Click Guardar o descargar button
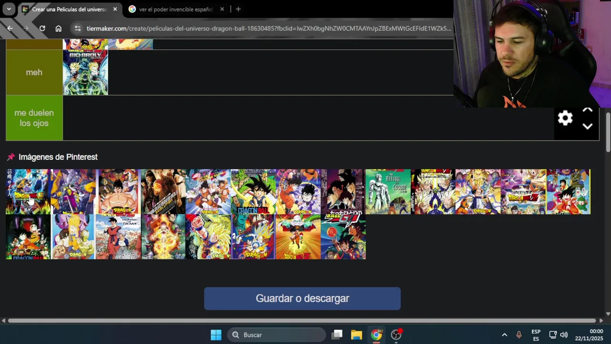 302,298
